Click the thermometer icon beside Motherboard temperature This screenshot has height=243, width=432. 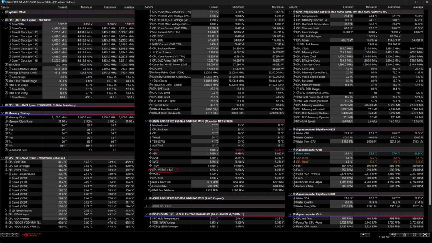150,125
